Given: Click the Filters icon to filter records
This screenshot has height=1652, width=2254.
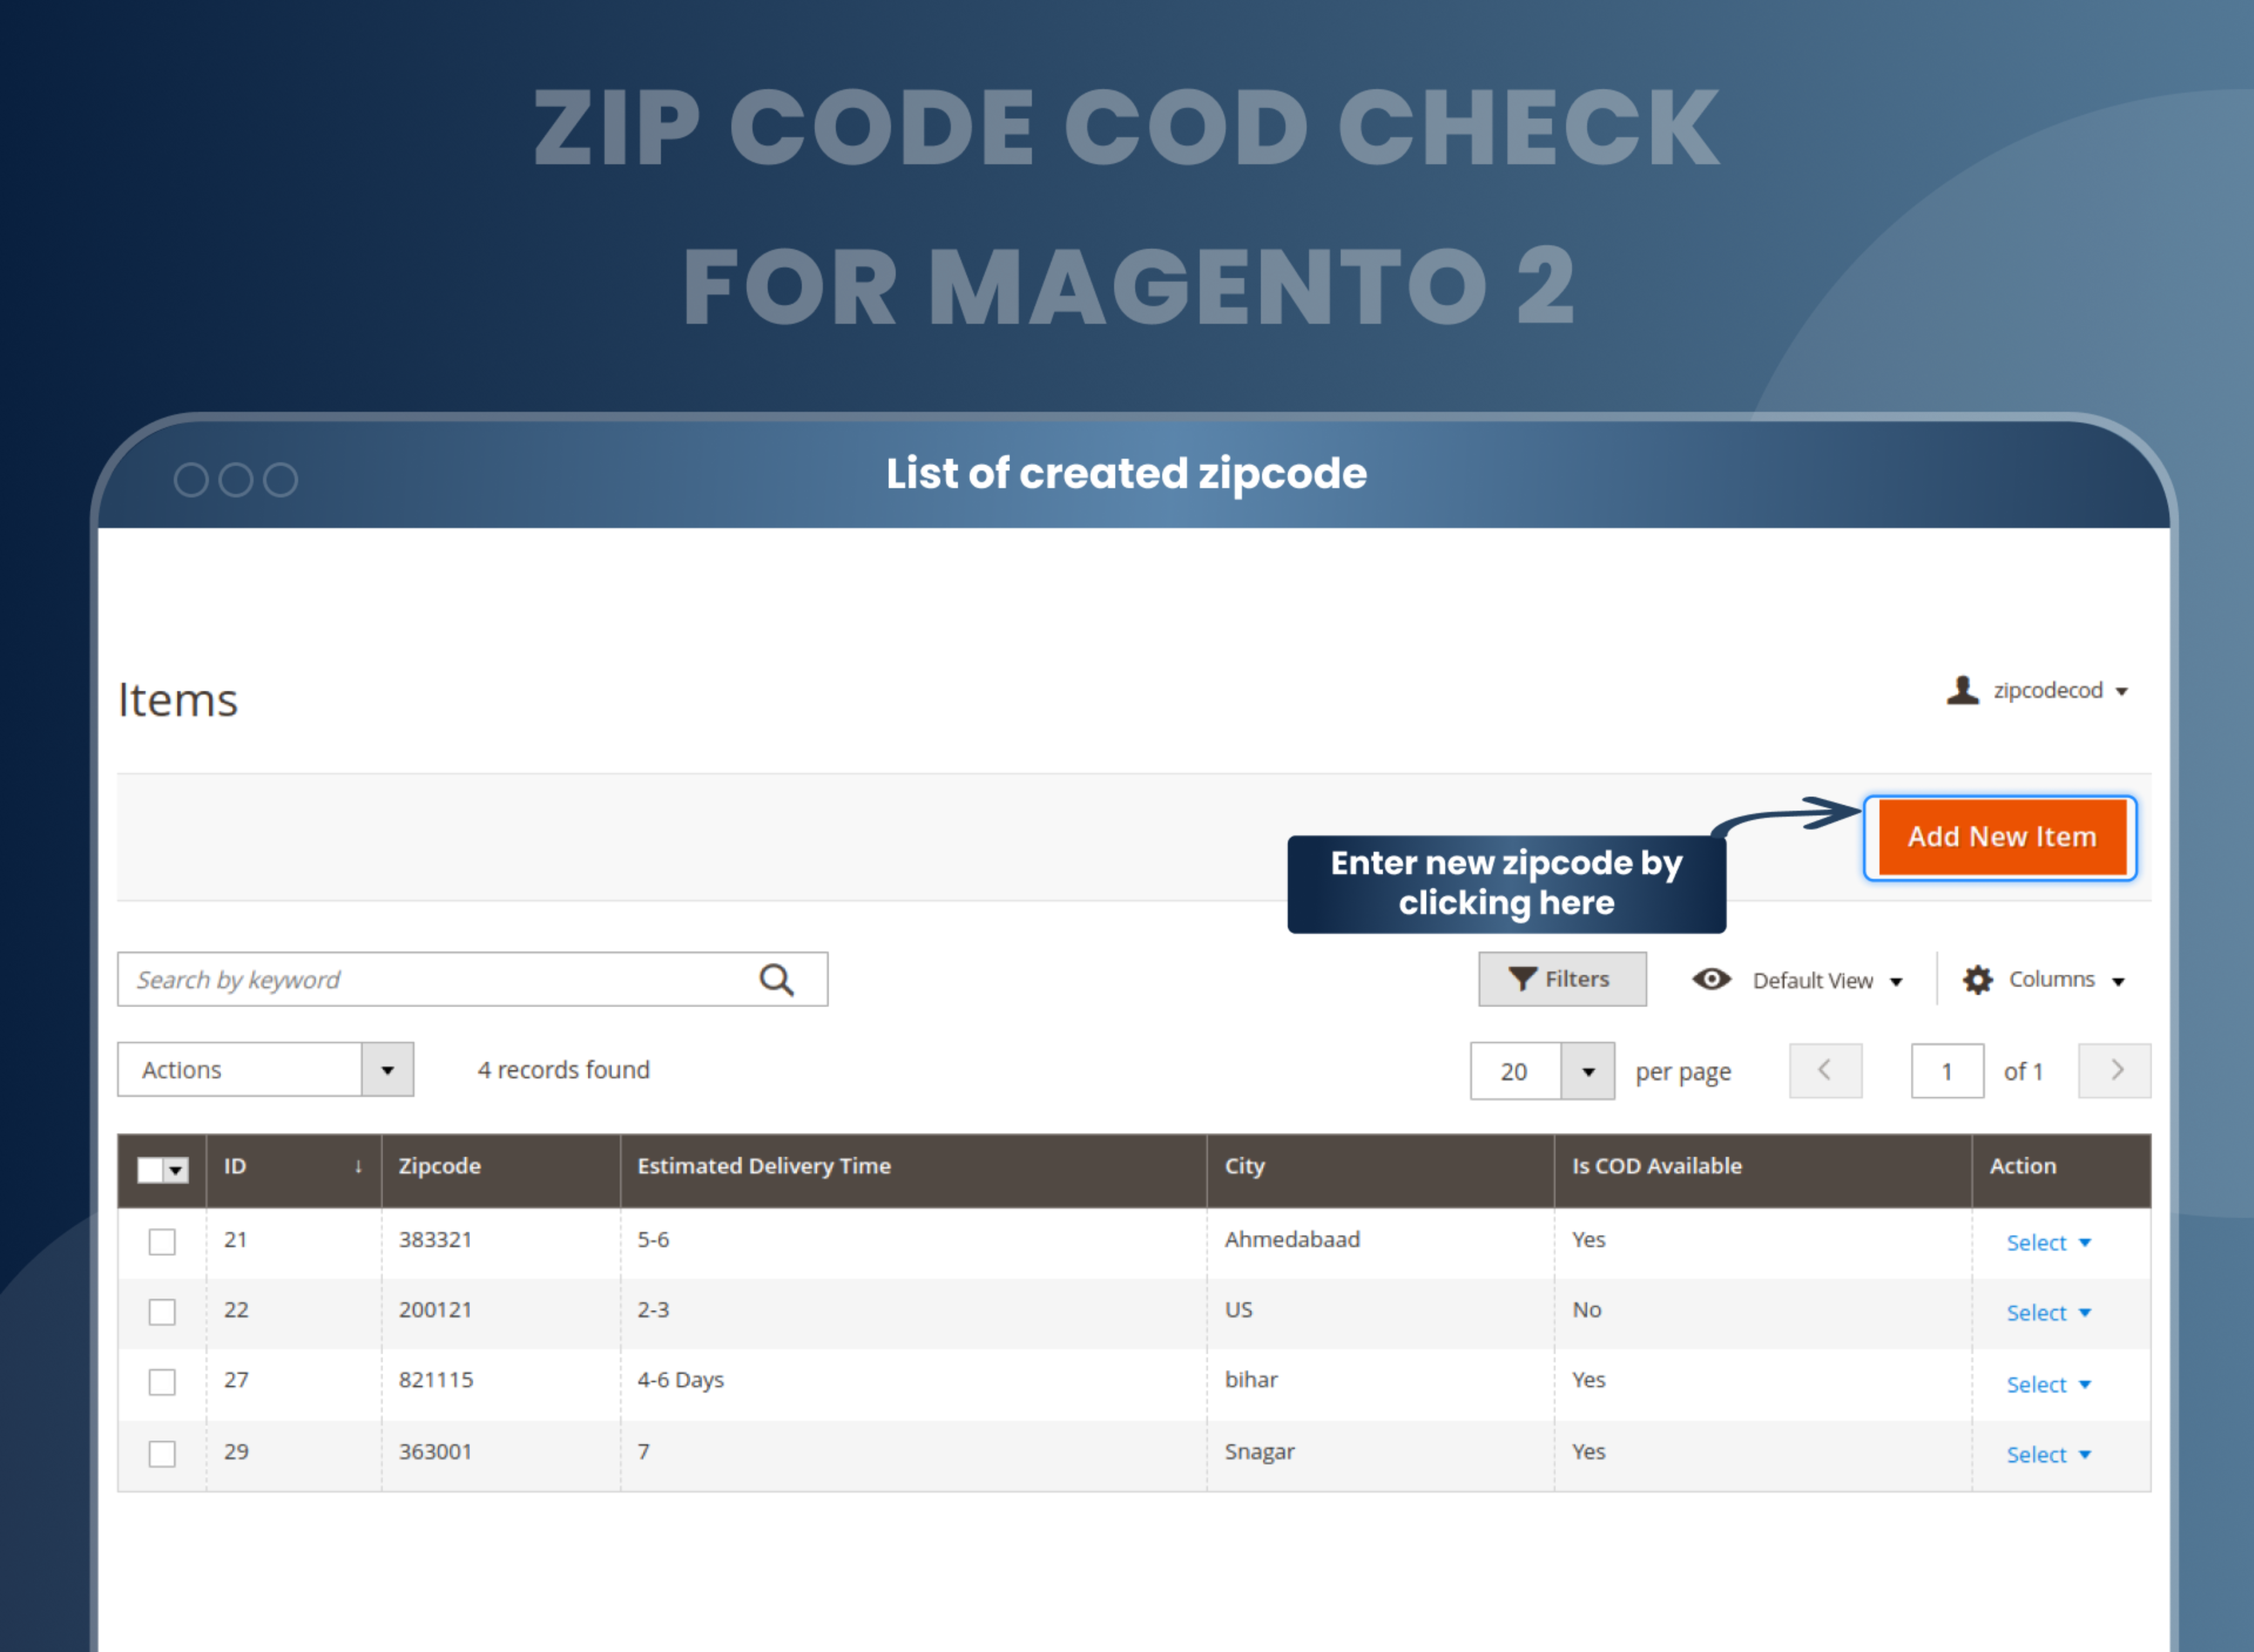Looking at the screenshot, I should pos(1563,977).
